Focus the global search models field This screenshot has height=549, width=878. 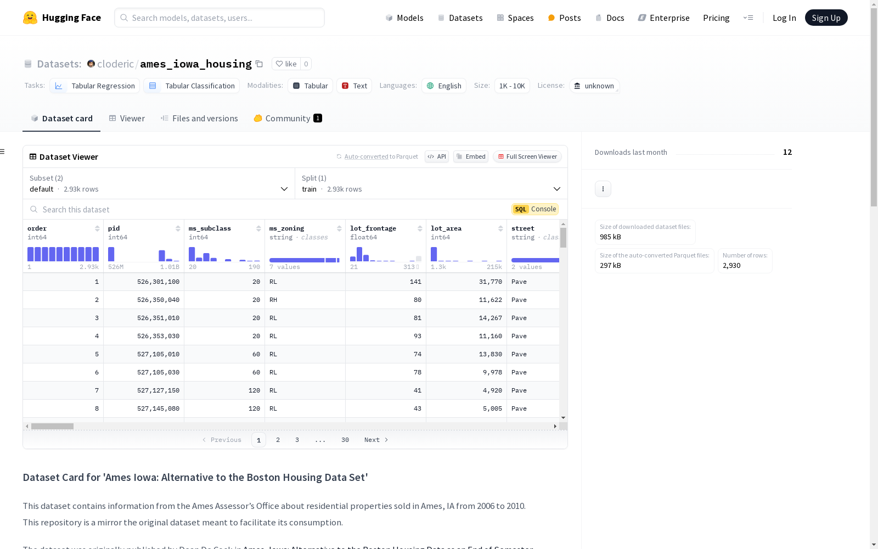pyautogui.click(x=219, y=18)
